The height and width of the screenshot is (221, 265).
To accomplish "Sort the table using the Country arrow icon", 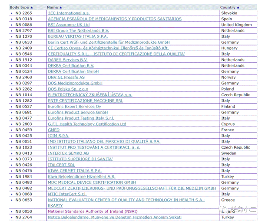I will pos(238,7).
